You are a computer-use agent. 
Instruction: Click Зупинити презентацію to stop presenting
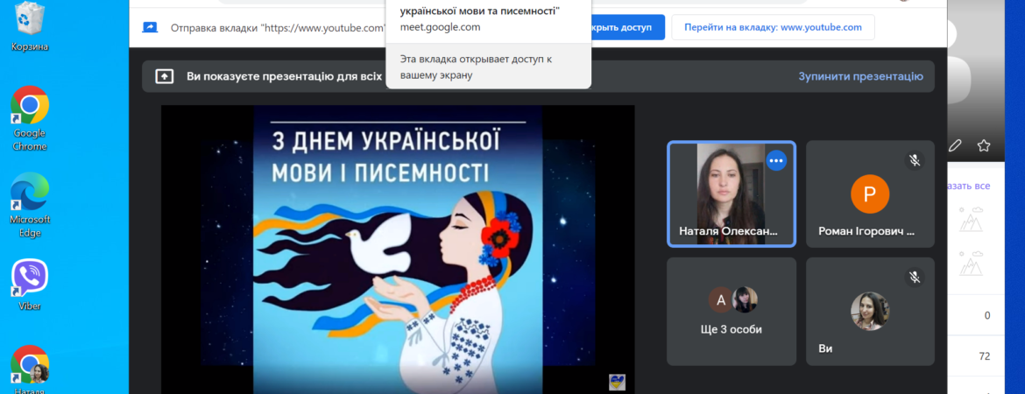[860, 76]
